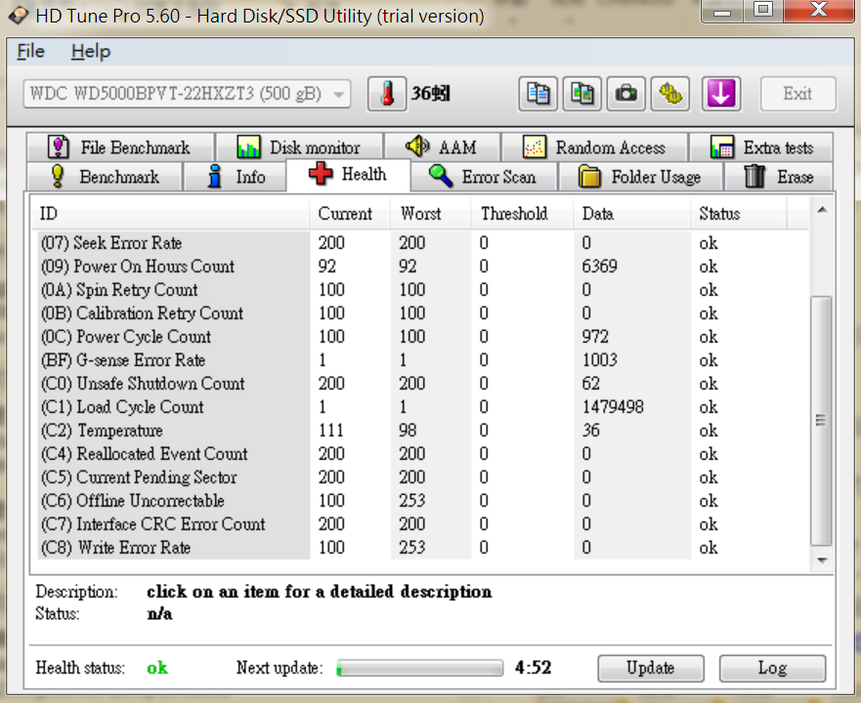
Task: Copy info to clipboard toolbar icon
Action: pos(538,94)
